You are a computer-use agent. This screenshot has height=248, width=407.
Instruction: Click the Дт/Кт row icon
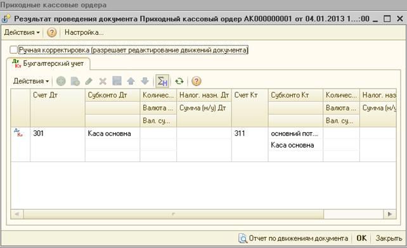click(18, 132)
